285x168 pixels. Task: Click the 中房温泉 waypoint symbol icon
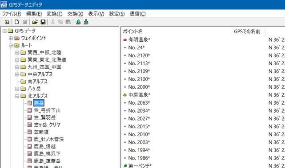[125, 95]
